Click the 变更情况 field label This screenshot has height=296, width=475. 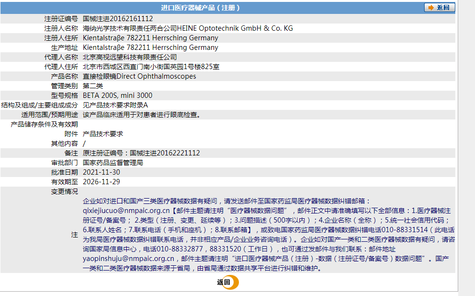tap(64, 191)
